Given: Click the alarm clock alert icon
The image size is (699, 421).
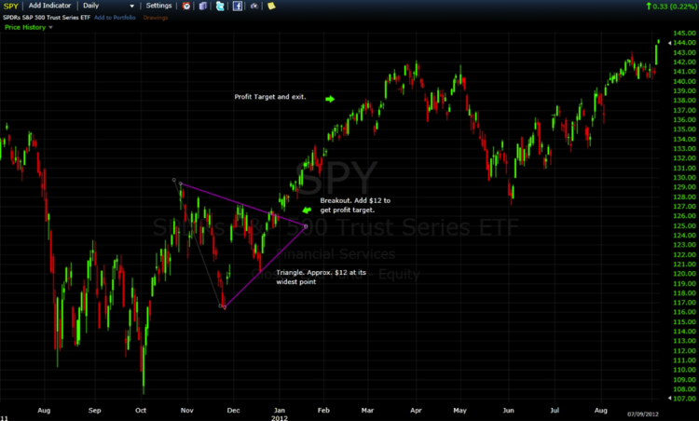Looking at the screenshot, I should pyautogui.click(x=186, y=6).
